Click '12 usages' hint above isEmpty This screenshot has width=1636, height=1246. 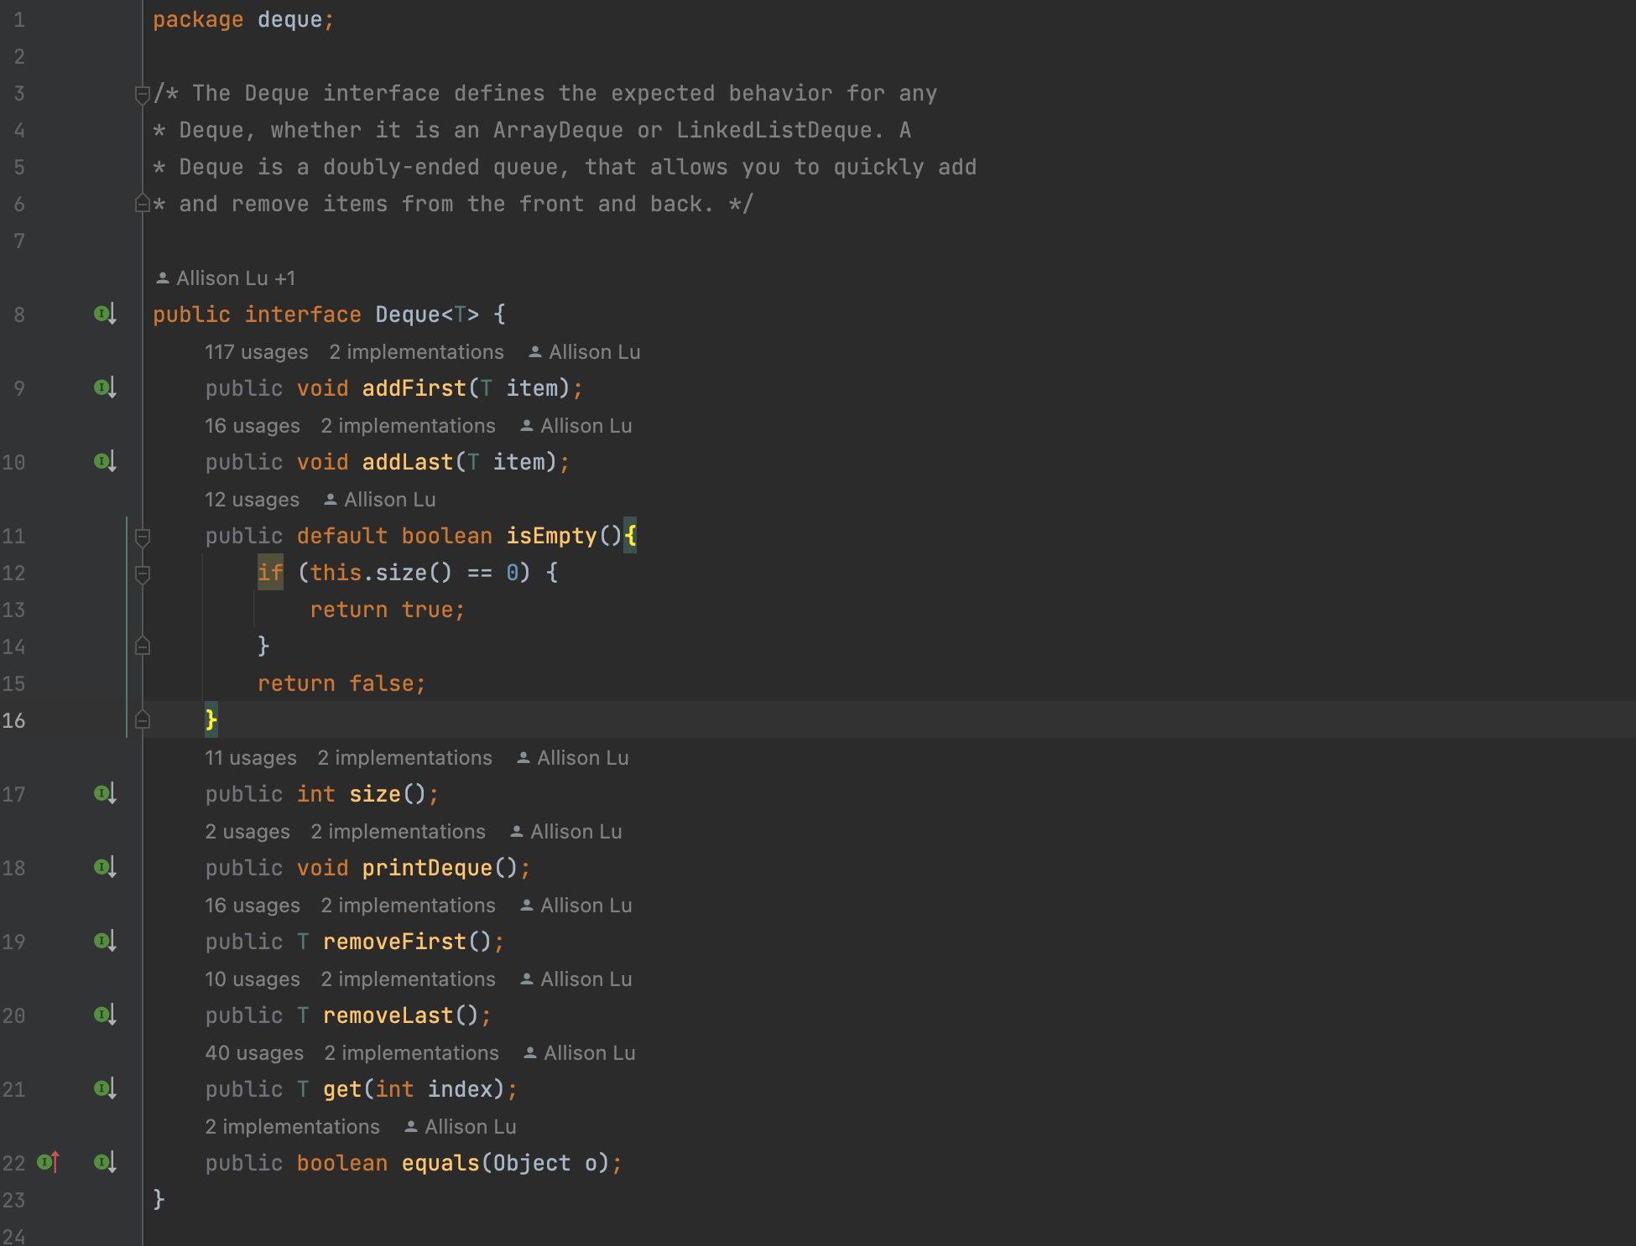pyautogui.click(x=252, y=500)
